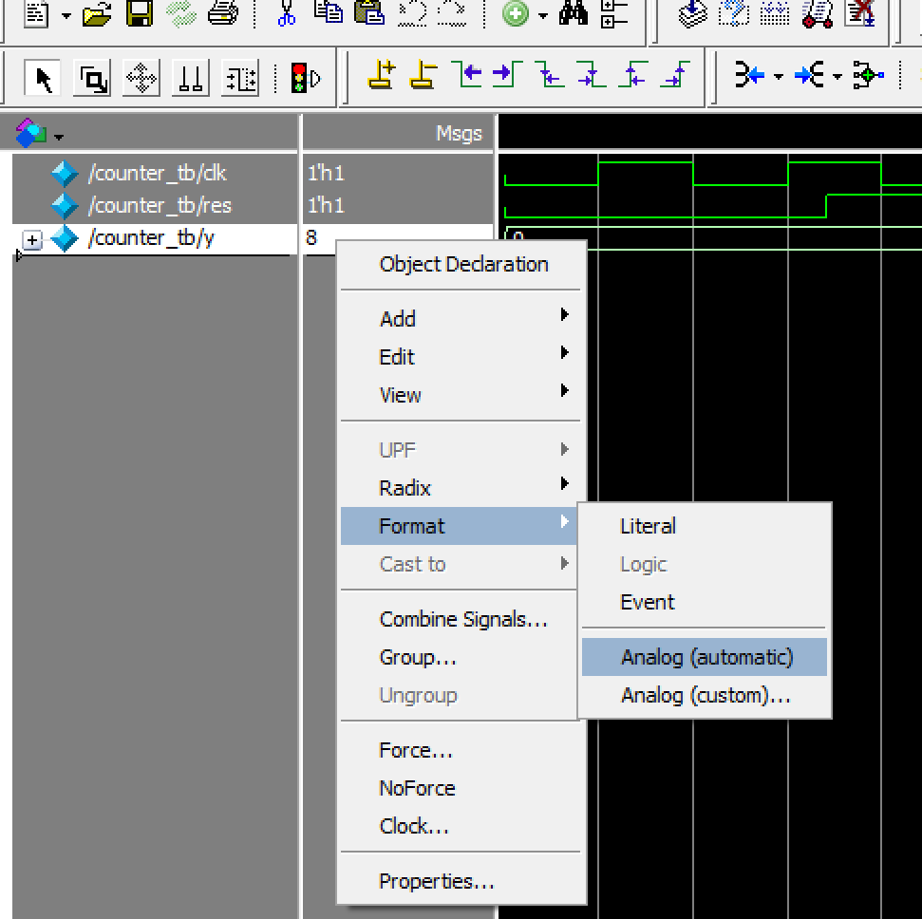Open the wave pane colored-cubes dropdown
922x919 pixels.
58,137
